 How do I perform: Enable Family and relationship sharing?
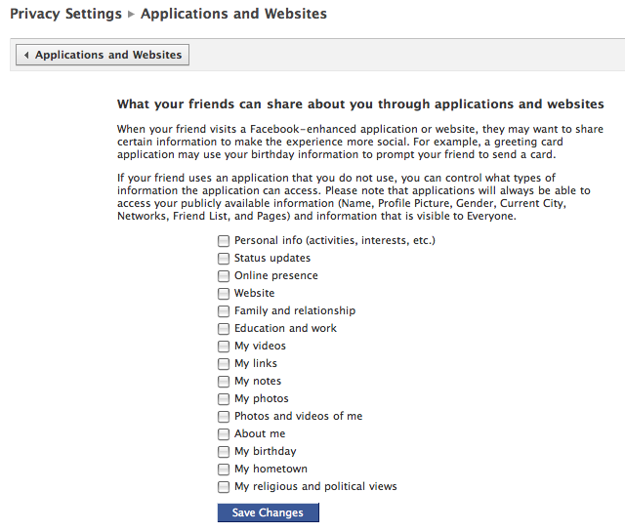224,311
